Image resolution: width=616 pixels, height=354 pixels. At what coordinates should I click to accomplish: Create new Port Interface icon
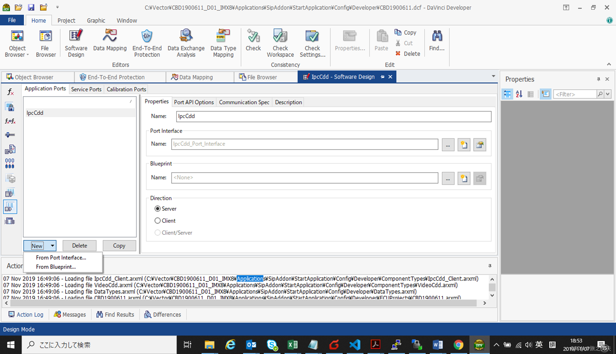coord(464,145)
